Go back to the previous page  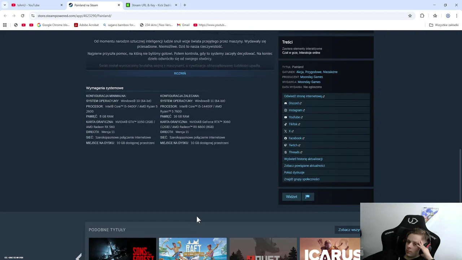click(x=5, y=16)
